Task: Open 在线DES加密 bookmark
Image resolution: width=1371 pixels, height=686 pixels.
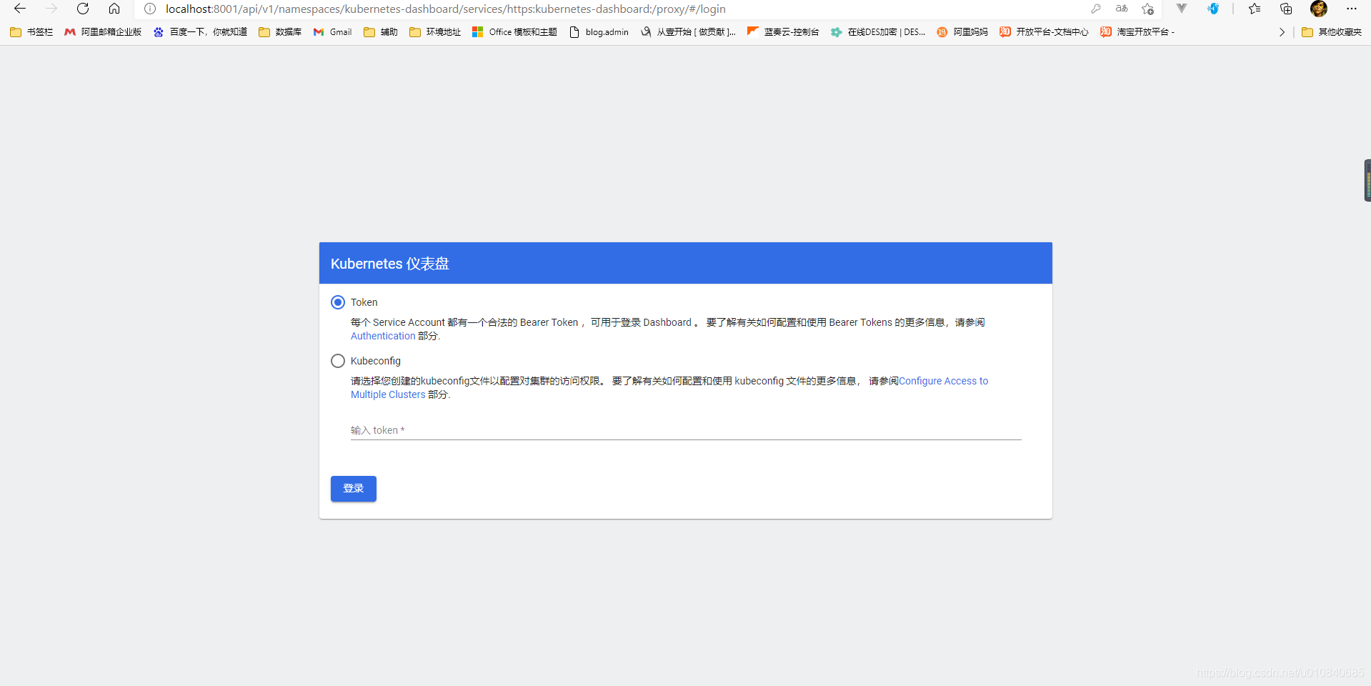Action: pos(878,31)
